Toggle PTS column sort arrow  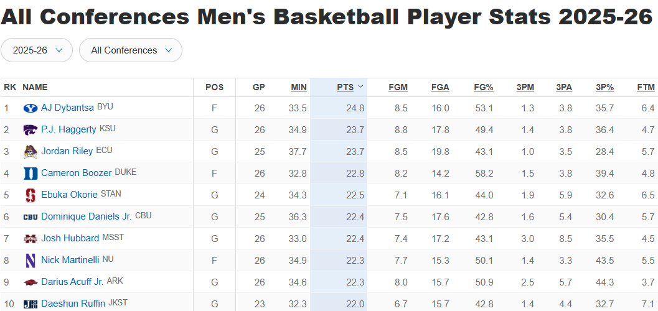(x=360, y=87)
